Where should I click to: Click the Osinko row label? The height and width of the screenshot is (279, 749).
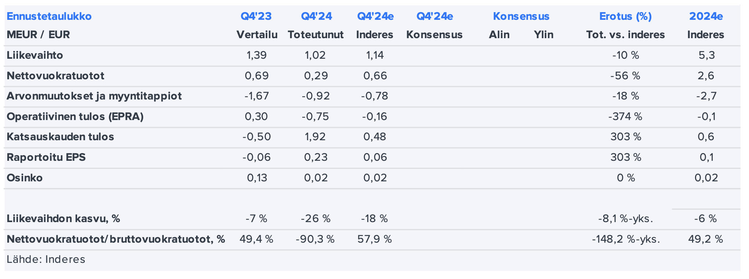tap(25, 178)
